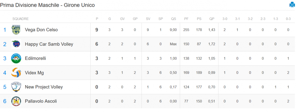Click the QS column header

[x=173, y=19]
